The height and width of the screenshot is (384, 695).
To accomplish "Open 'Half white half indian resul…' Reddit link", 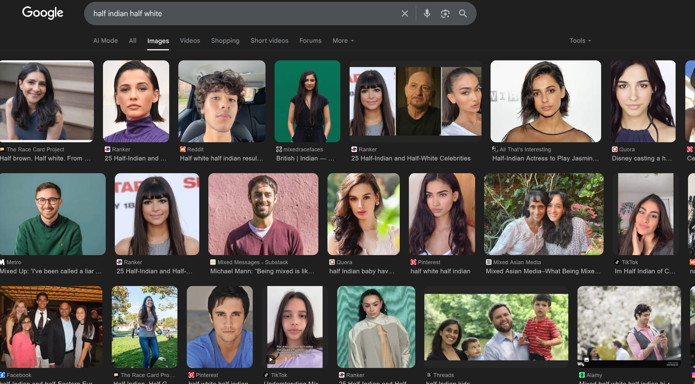I will pos(221,158).
